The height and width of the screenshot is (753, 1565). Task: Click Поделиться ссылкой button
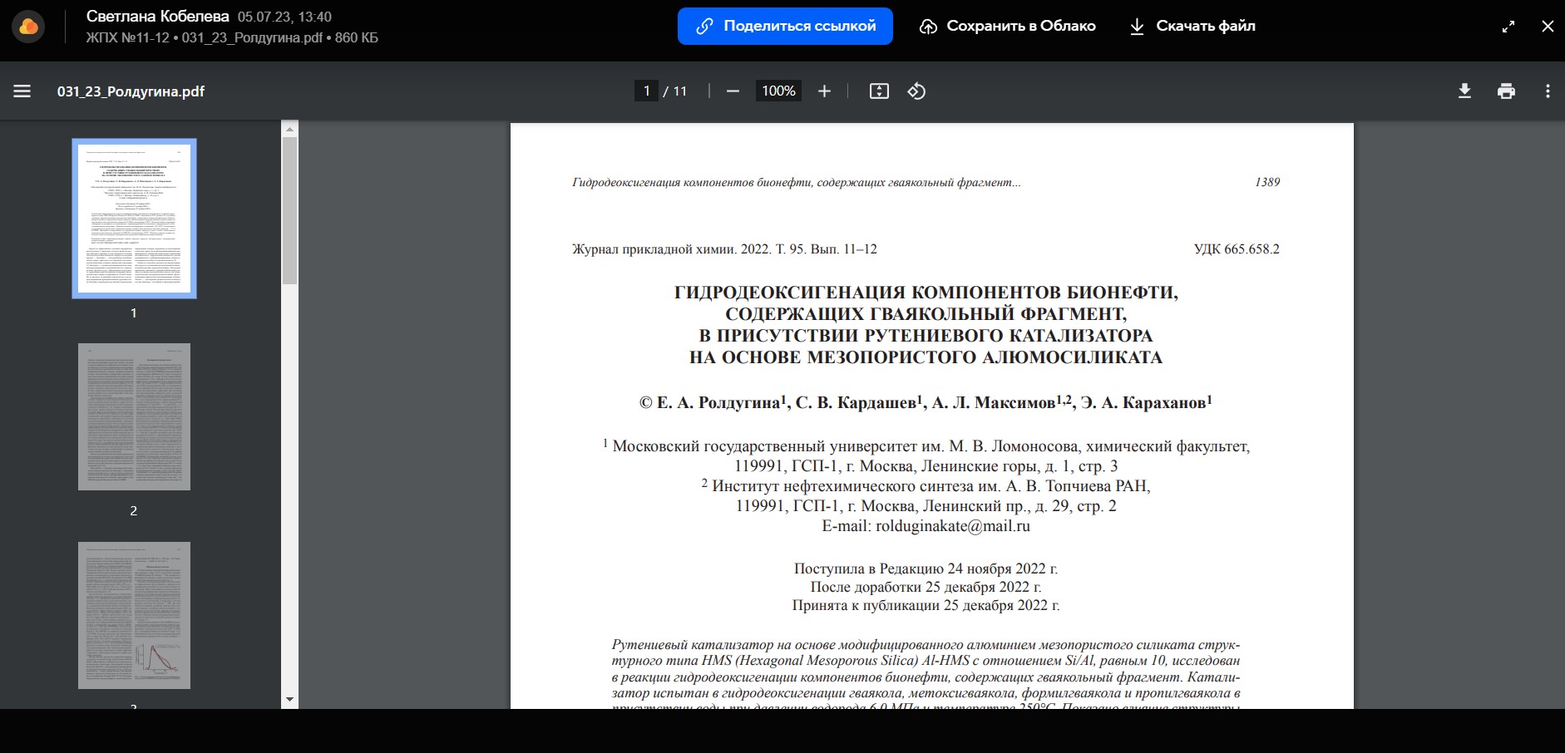pyautogui.click(x=785, y=26)
